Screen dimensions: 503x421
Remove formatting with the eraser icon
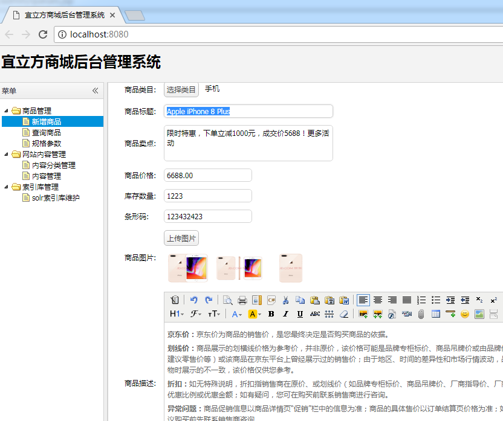pyautogui.click(x=344, y=314)
